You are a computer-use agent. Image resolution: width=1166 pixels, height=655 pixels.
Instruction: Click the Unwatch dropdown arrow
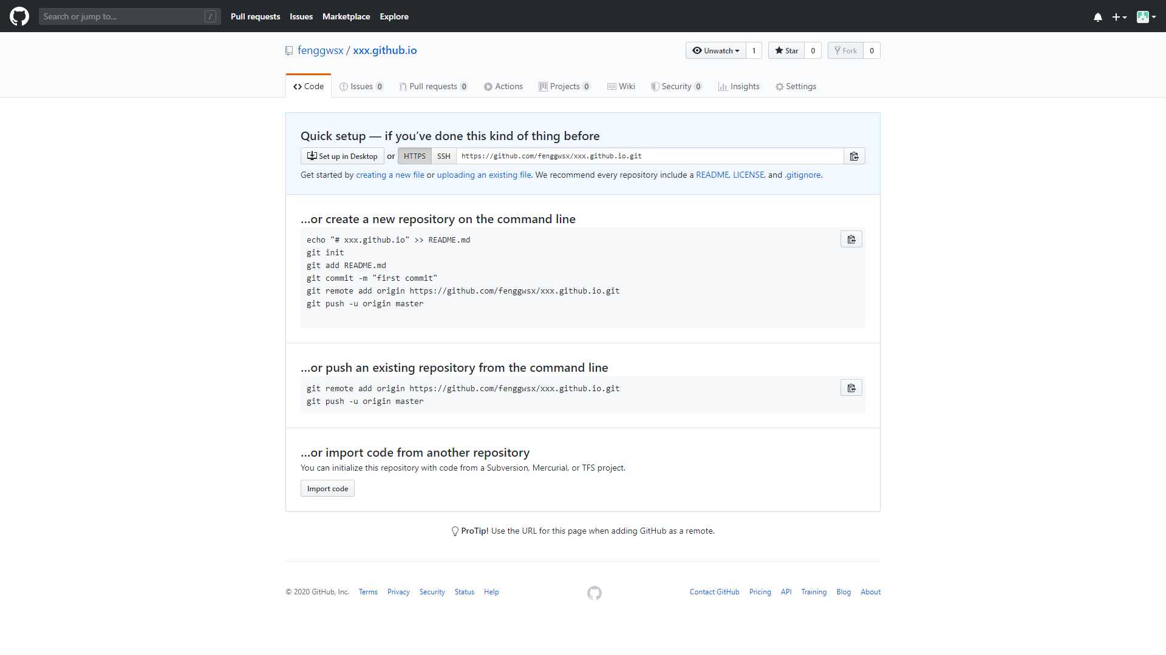pos(738,50)
